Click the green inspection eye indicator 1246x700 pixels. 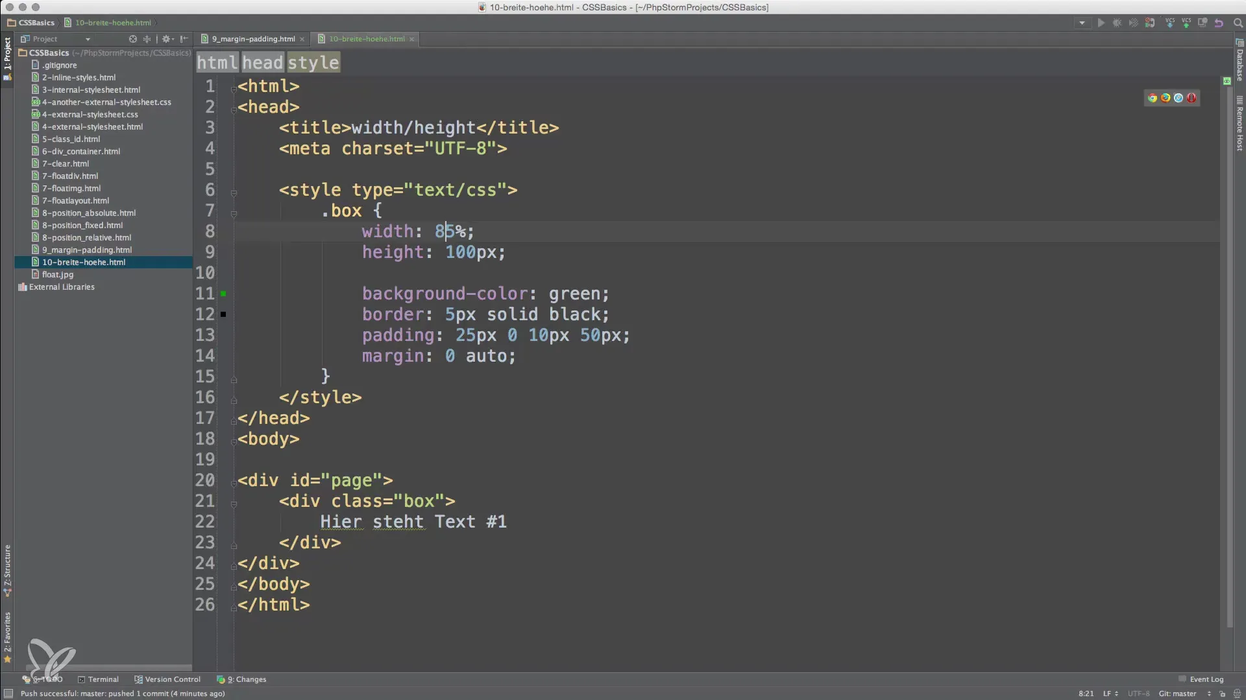(1227, 81)
